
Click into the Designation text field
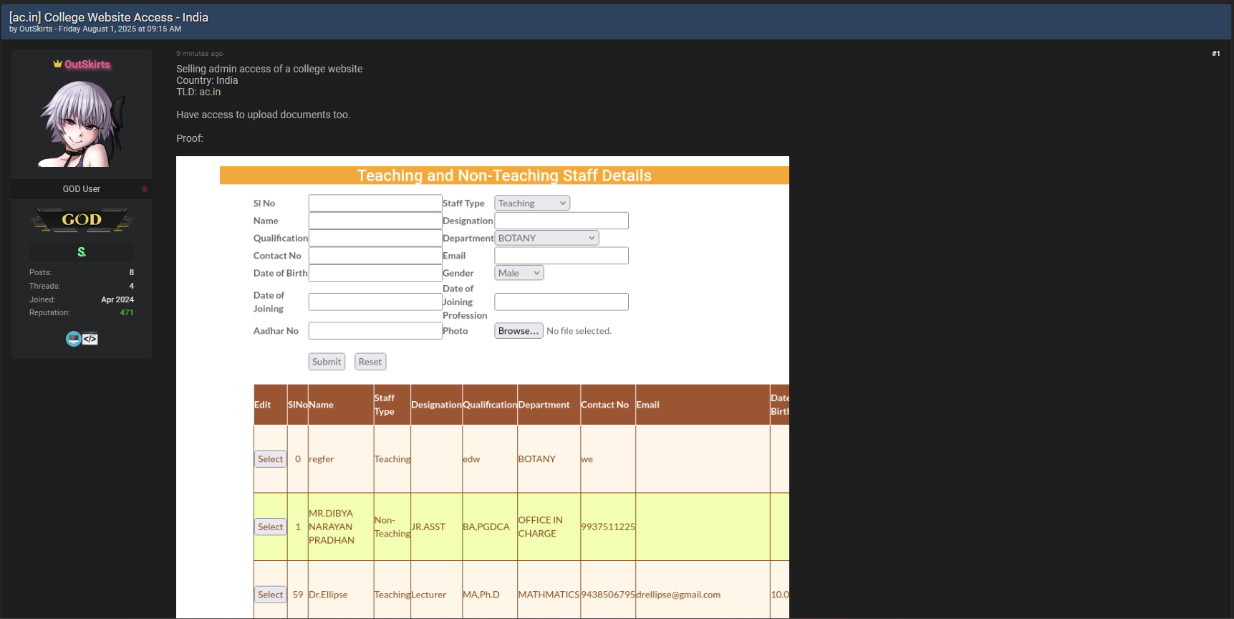tap(561, 221)
